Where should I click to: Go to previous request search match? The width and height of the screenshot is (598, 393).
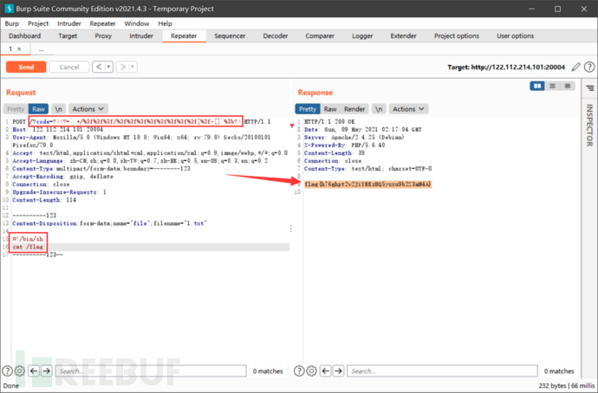34,370
